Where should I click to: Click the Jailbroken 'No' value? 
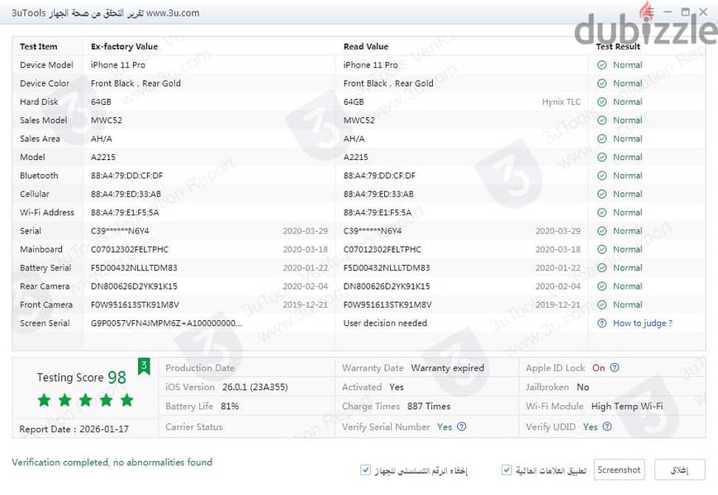pyautogui.click(x=582, y=387)
